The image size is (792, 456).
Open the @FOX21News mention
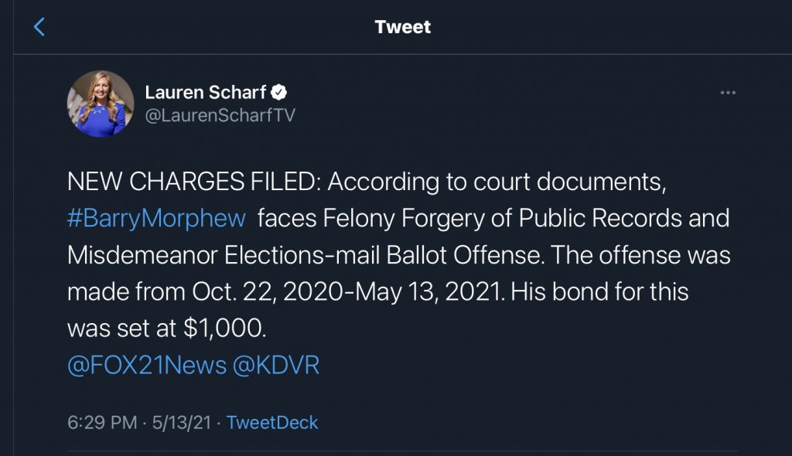tap(147, 365)
